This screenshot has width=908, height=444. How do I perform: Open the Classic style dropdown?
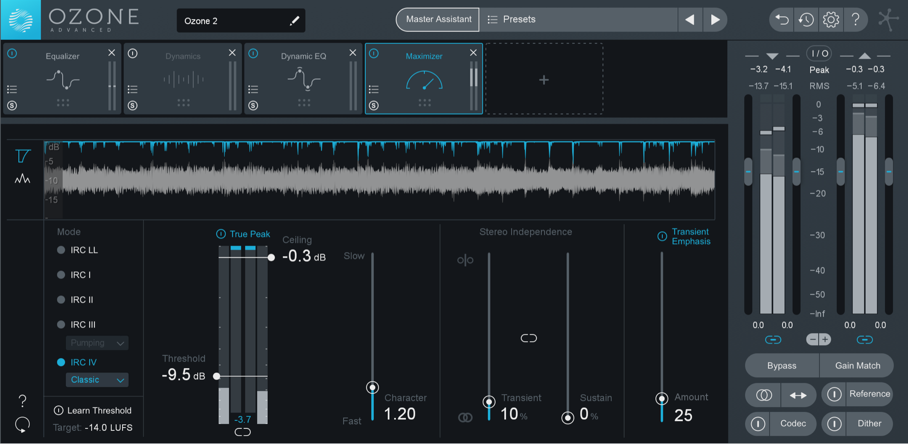[x=97, y=380]
